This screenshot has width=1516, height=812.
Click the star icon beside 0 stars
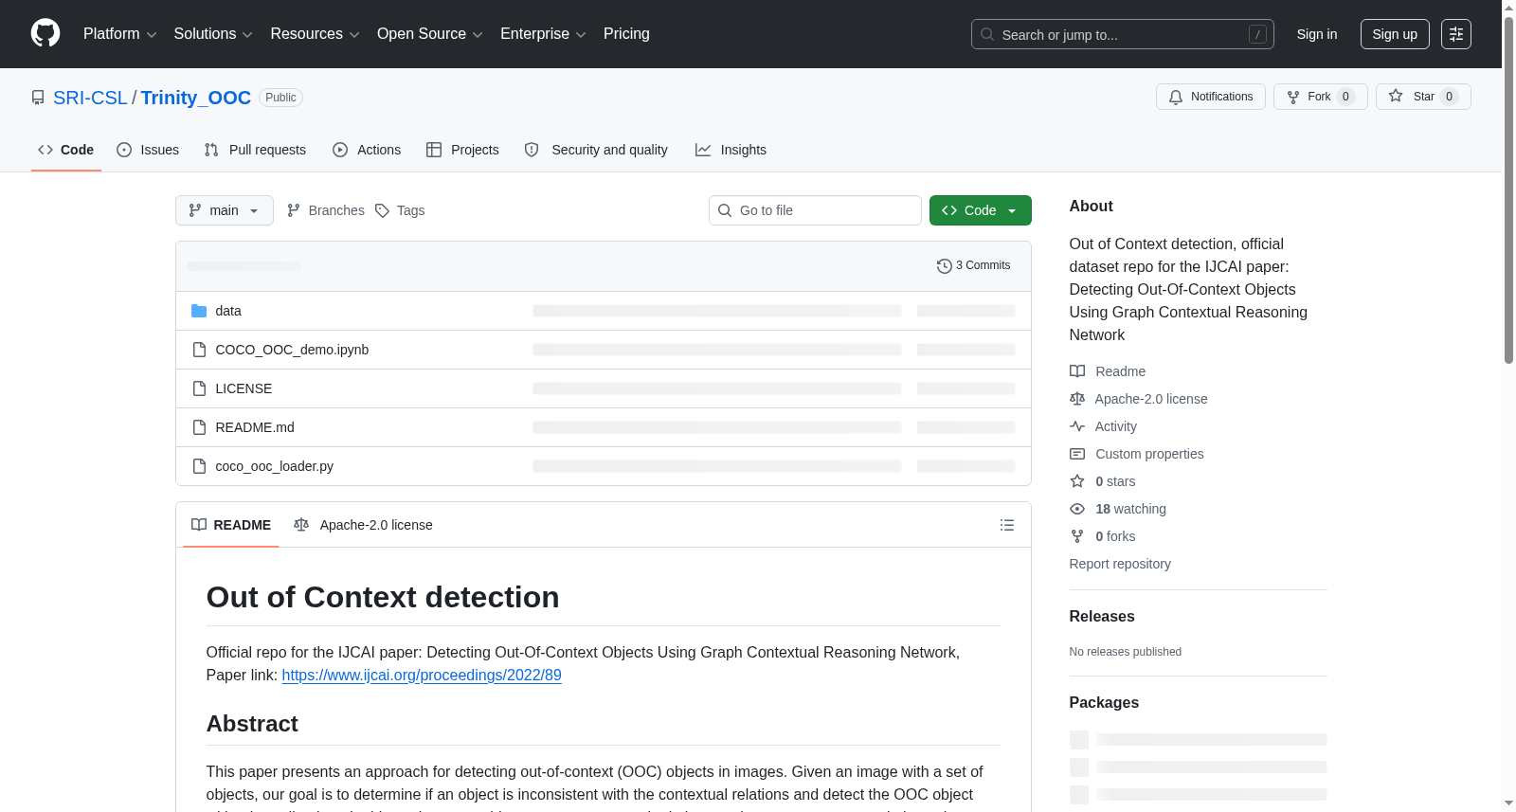coord(1077,481)
